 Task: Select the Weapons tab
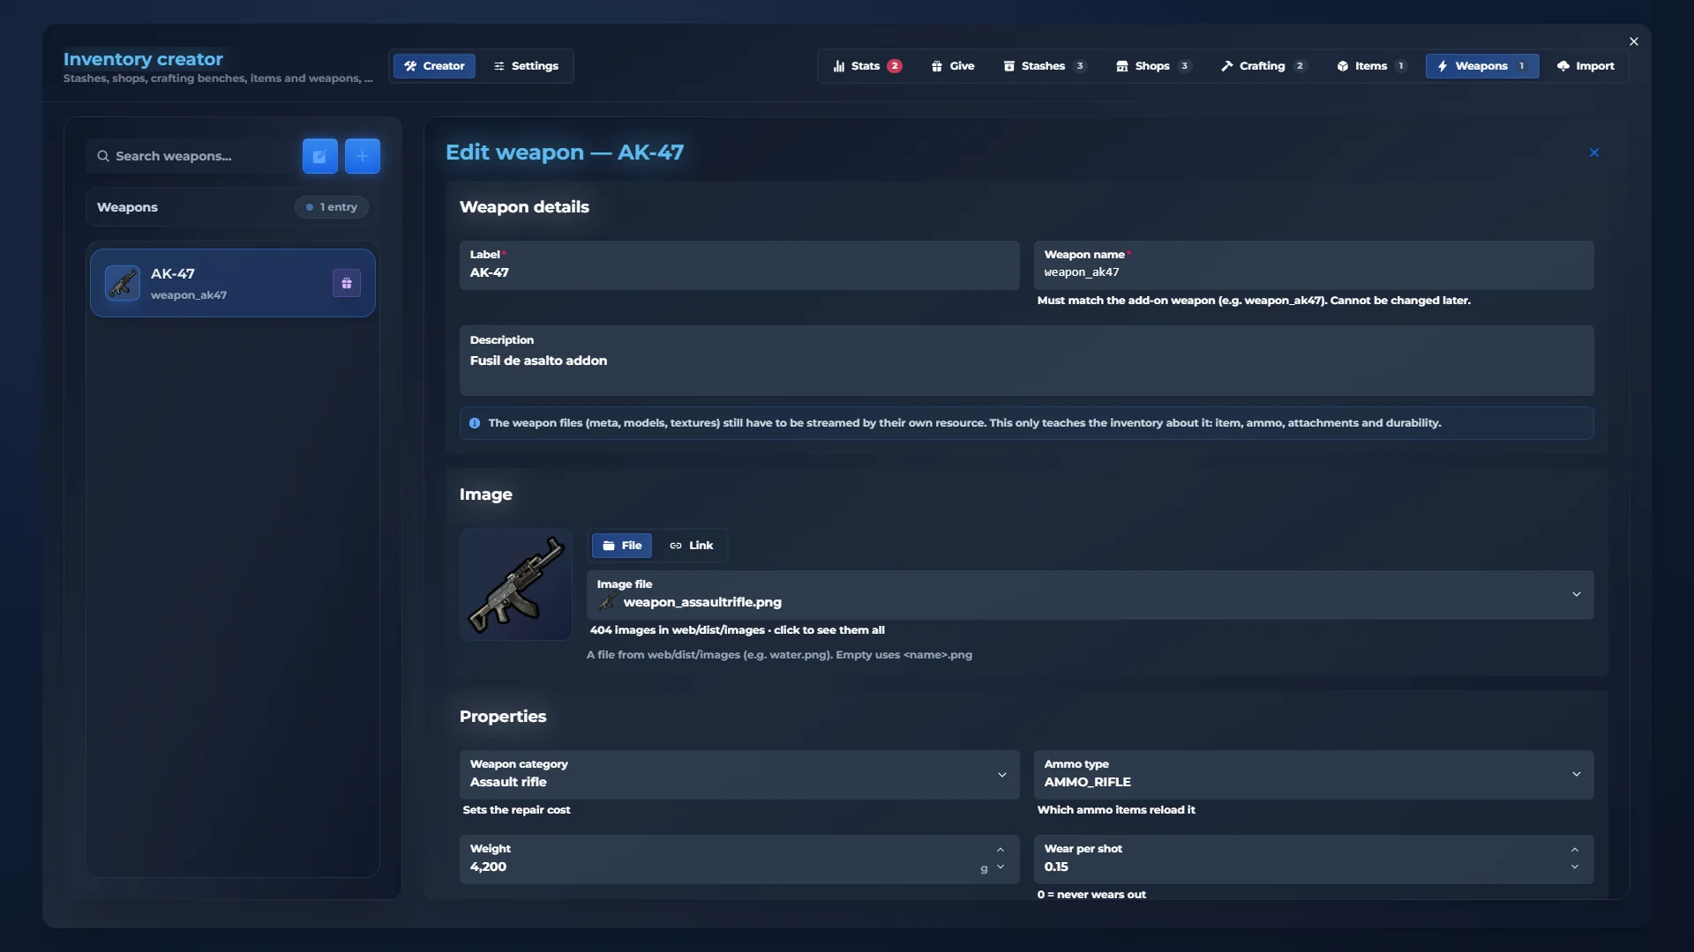(1482, 66)
